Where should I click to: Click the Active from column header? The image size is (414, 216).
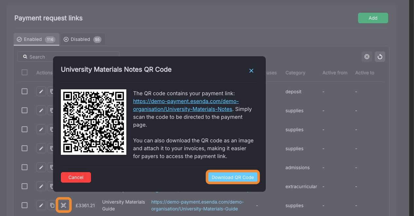(335, 73)
